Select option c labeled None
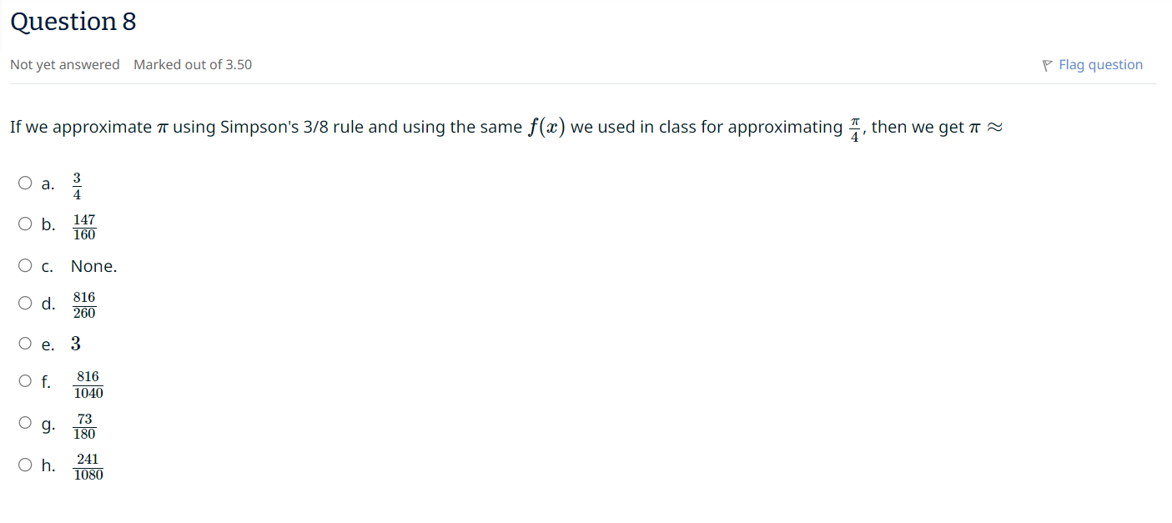 [x=25, y=264]
